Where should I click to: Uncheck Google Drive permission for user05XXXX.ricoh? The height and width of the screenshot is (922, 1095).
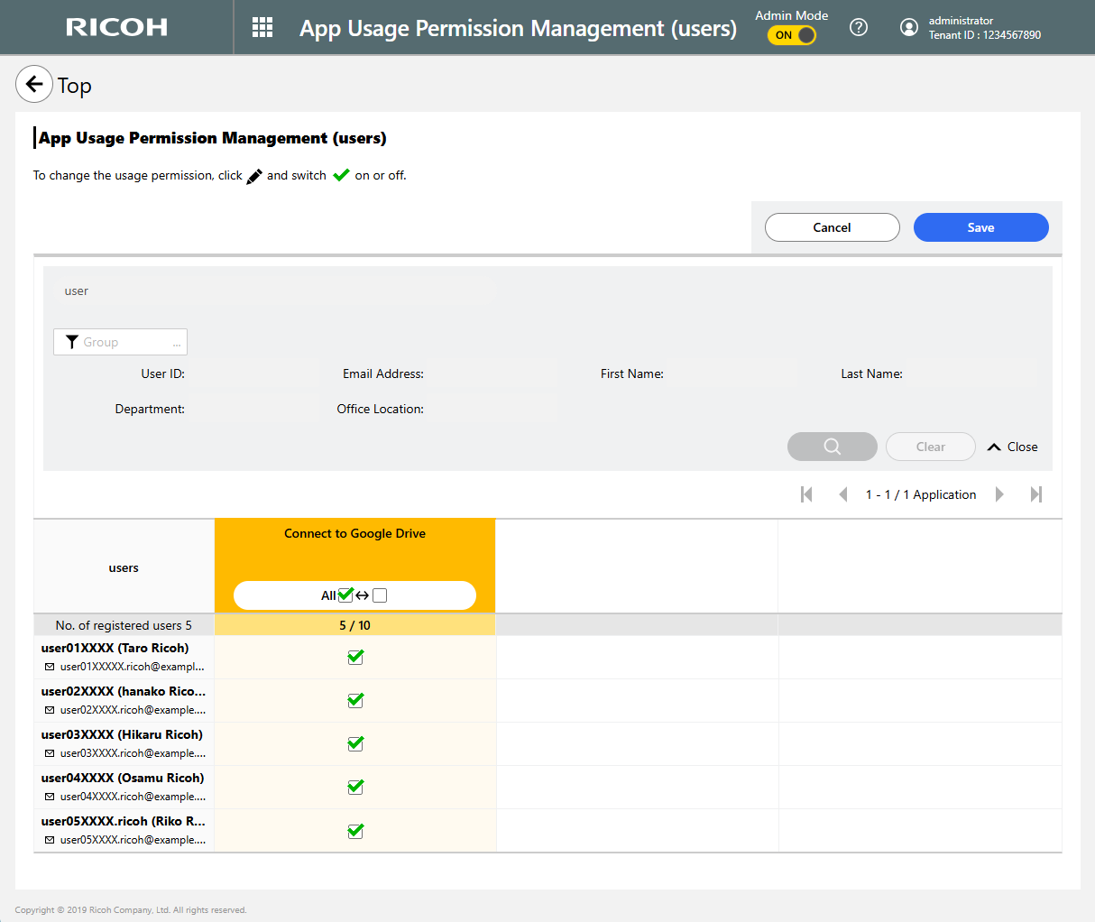[x=355, y=830]
